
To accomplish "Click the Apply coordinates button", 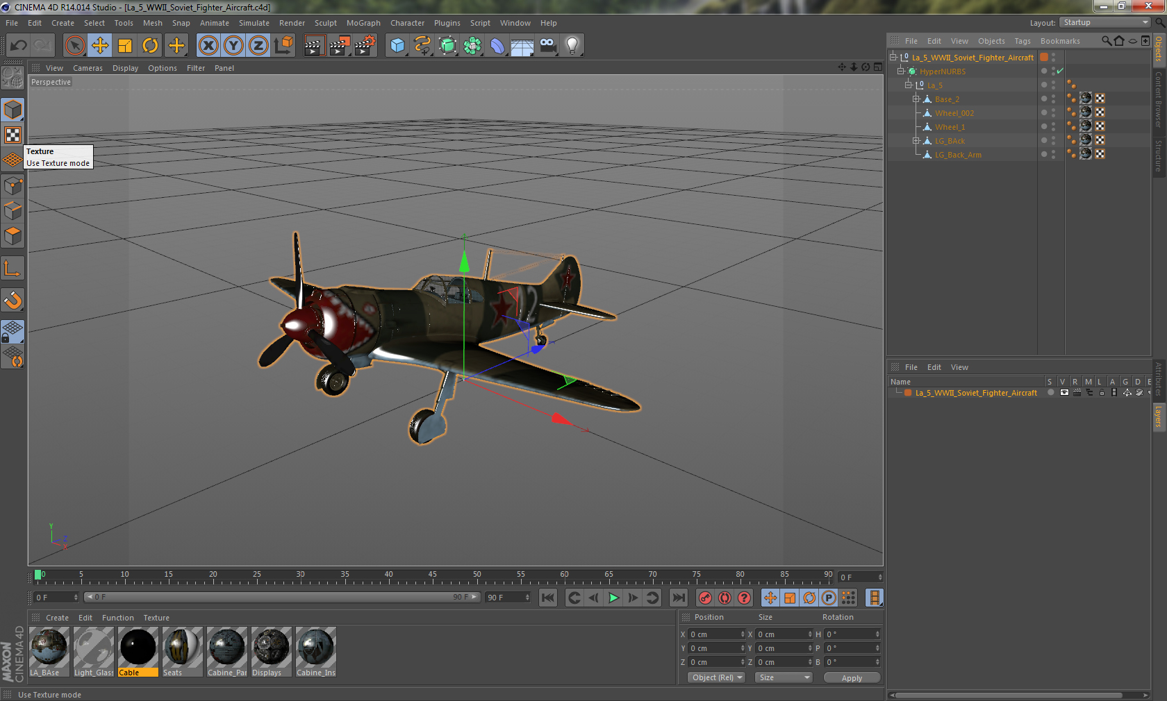I will pyautogui.click(x=852, y=678).
